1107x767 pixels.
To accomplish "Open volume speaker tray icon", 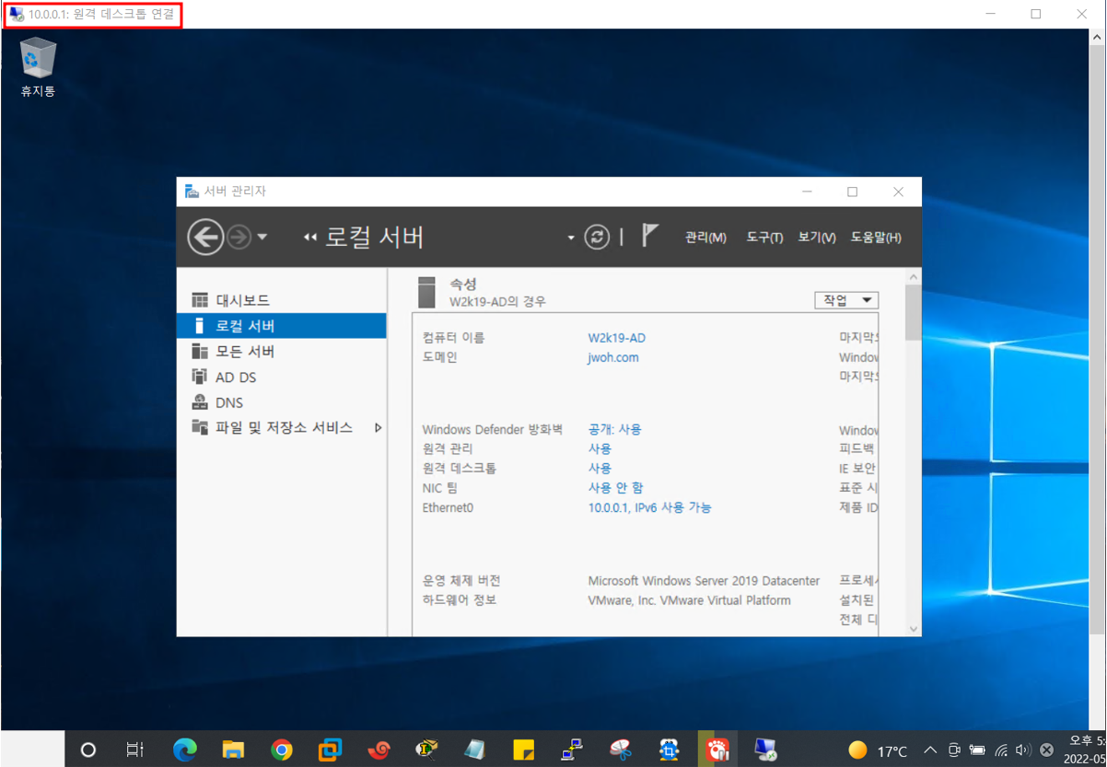I will (x=1024, y=750).
